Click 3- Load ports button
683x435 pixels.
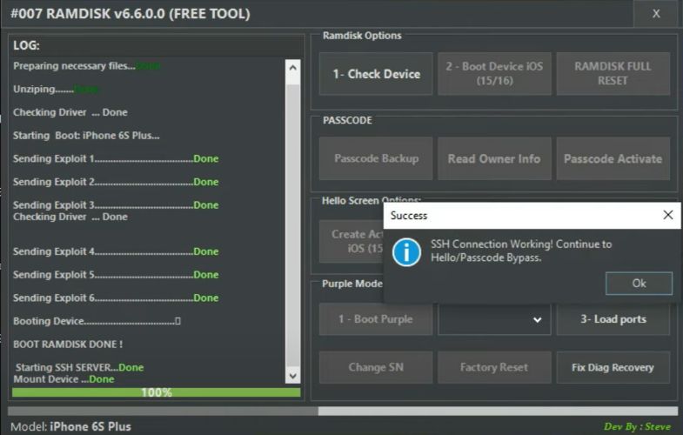[x=613, y=319]
